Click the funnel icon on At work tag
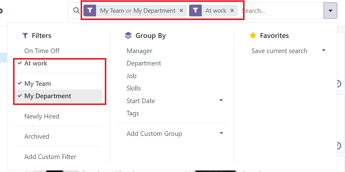 tap(195, 10)
